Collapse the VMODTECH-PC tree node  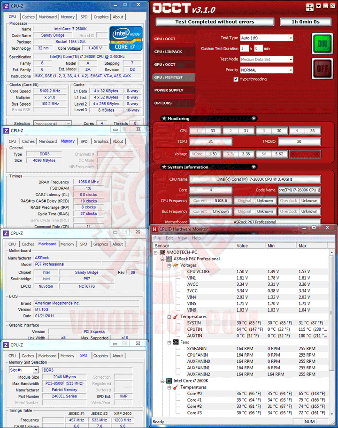coord(156,252)
